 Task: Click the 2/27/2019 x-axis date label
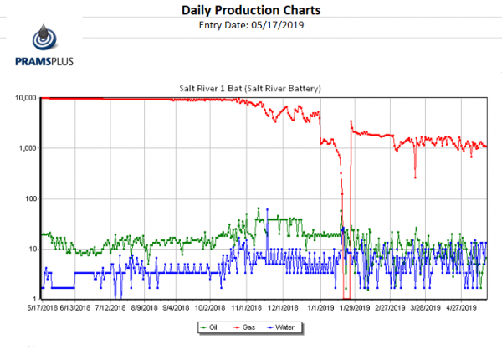pyautogui.click(x=390, y=307)
